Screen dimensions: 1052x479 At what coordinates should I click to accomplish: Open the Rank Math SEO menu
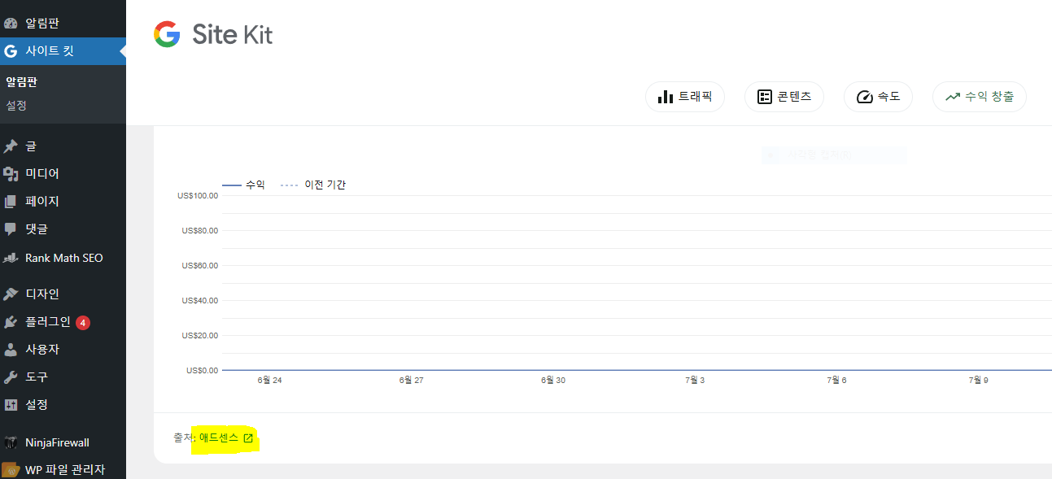(63, 258)
